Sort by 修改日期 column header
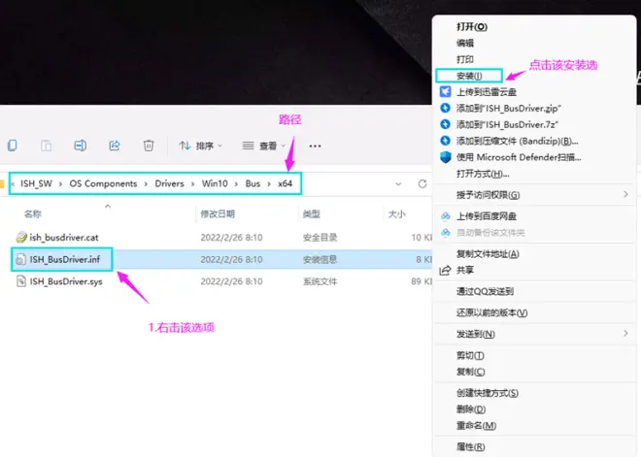 (218, 213)
